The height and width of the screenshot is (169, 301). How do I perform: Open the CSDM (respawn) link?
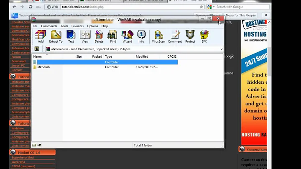point(23,166)
